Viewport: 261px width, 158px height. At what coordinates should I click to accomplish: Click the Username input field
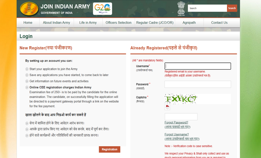[x=198, y=66]
